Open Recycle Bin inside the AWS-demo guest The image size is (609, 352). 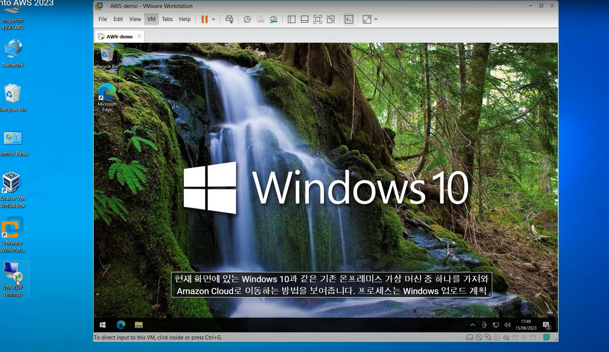[107, 58]
